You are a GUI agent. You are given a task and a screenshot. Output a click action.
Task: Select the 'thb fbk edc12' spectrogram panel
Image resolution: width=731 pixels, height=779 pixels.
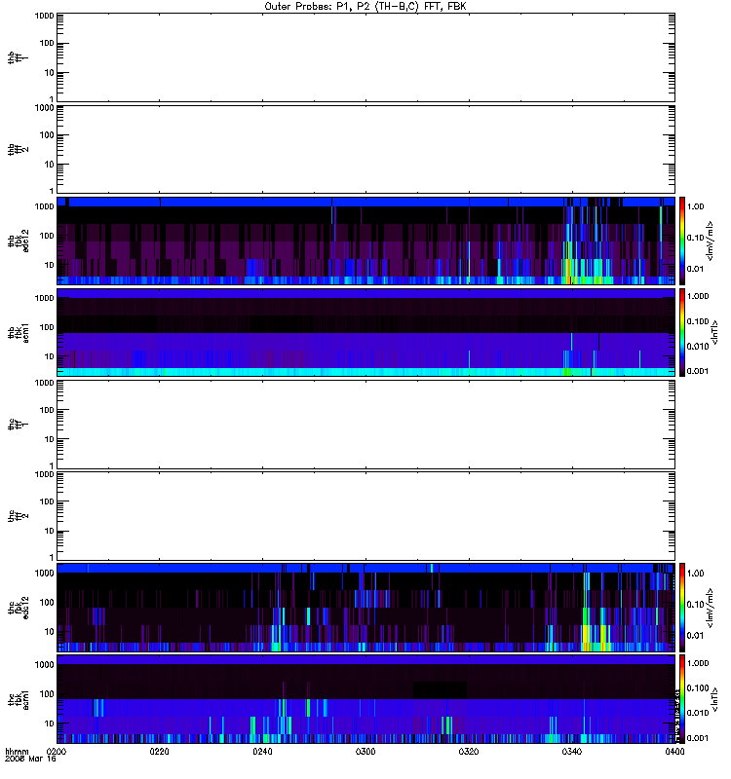pyautogui.click(x=366, y=241)
